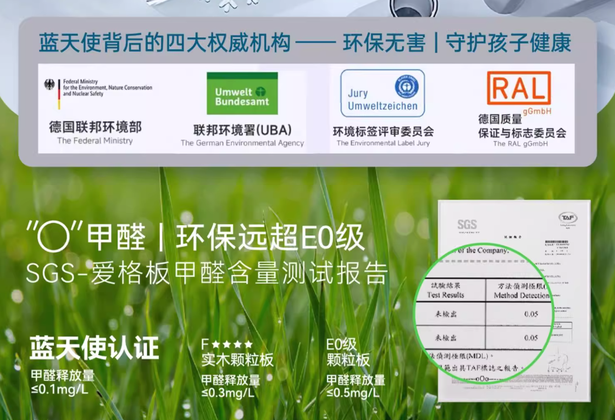This screenshot has height=420, width=615.
Task: Click the text 环保远超E0级
Action: [x=270, y=237]
